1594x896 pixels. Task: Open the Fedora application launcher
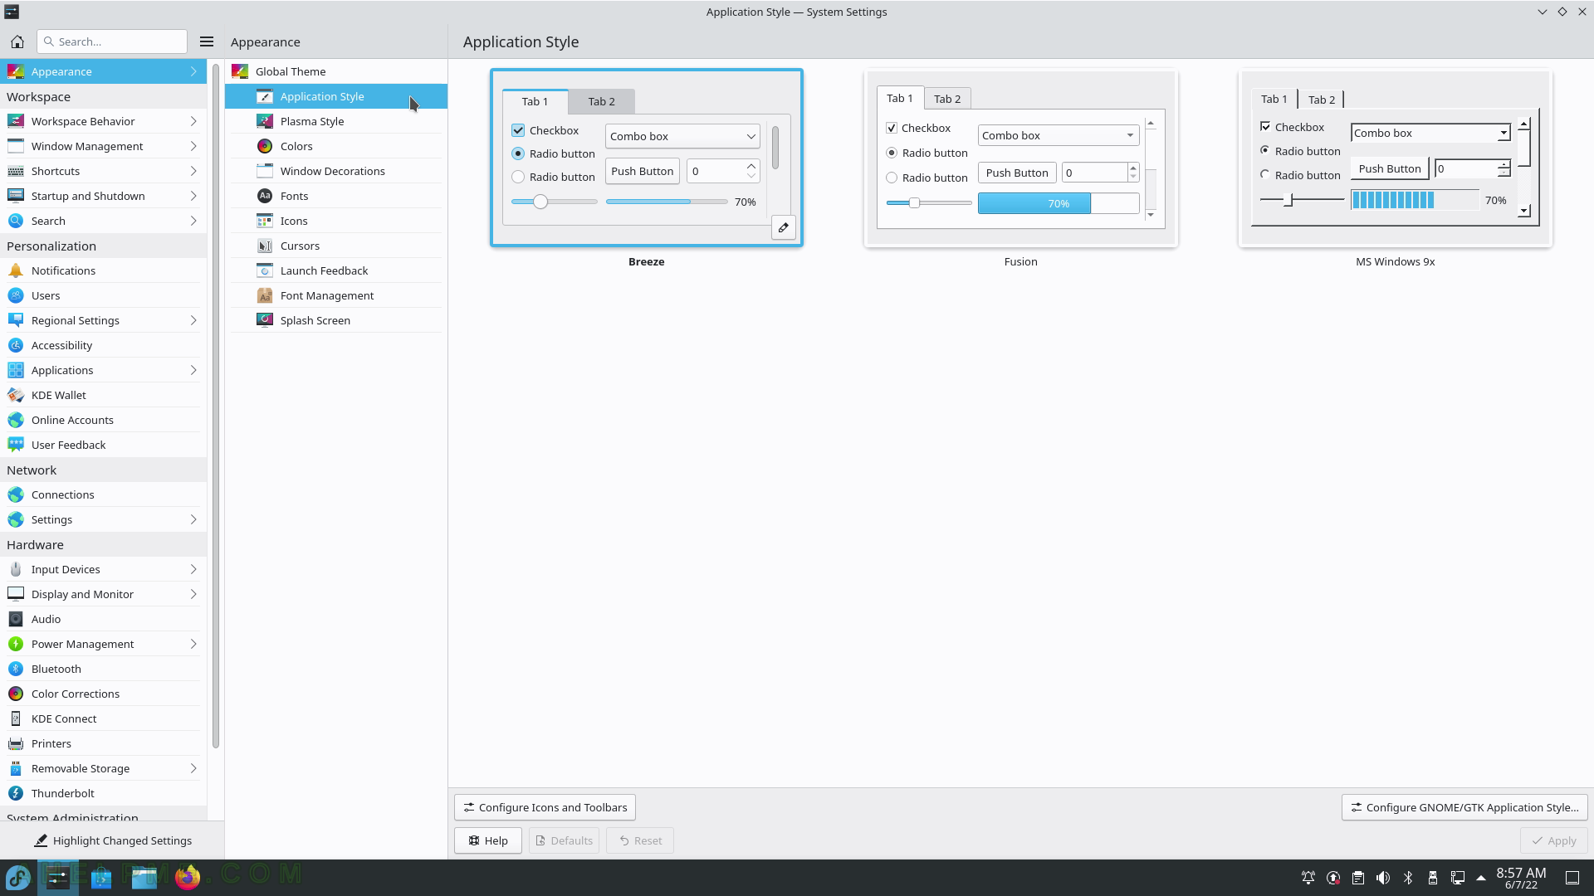coord(18,877)
